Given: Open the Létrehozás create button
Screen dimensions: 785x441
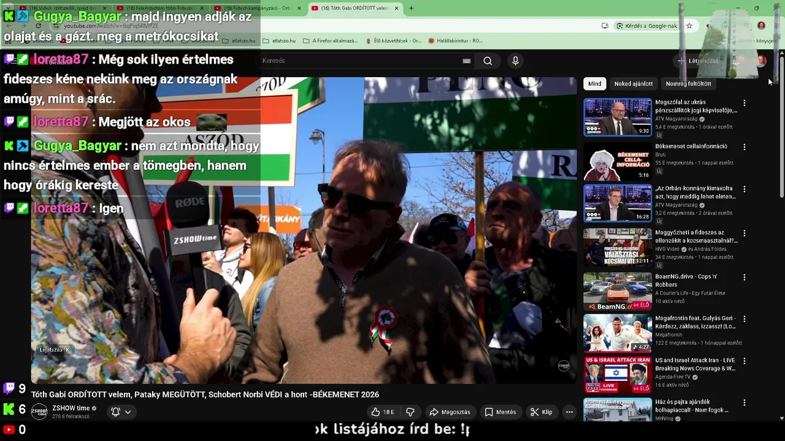Looking at the screenshot, I should [x=698, y=61].
